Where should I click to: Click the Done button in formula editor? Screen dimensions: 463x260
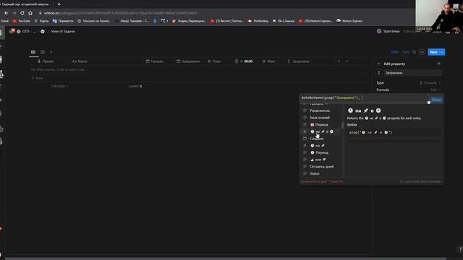tap(436, 100)
